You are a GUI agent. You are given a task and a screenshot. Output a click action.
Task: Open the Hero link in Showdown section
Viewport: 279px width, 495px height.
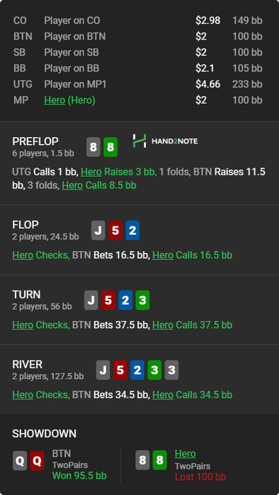[185, 454]
